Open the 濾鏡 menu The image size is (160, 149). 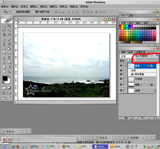point(54,7)
